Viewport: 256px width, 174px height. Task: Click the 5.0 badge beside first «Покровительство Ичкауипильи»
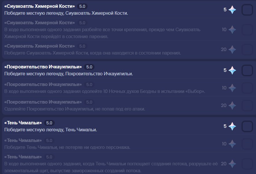click(89, 67)
